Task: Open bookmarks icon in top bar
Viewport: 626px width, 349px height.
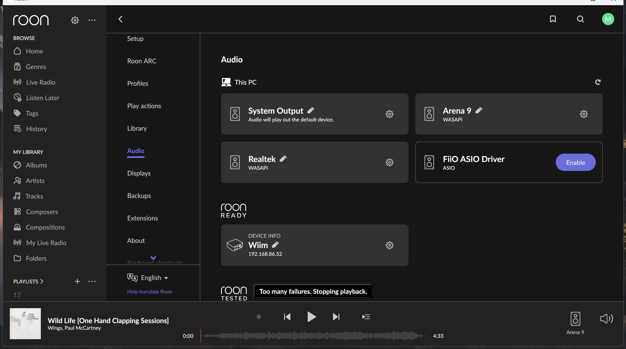Action: (x=553, y=19)
